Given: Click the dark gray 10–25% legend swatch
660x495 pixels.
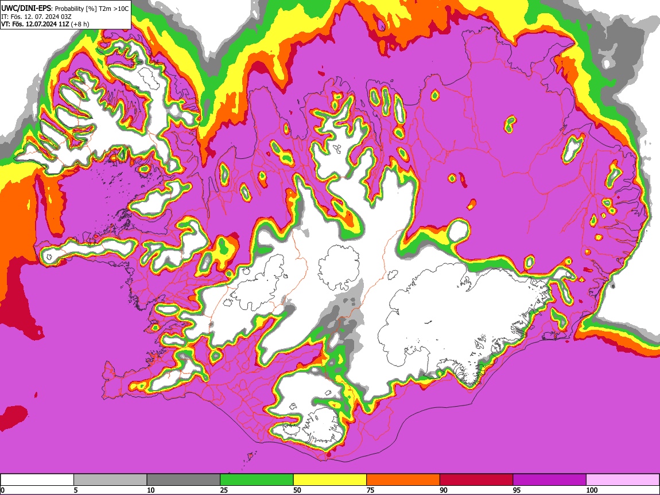Looking at the screenshot, I should [184, 480].
